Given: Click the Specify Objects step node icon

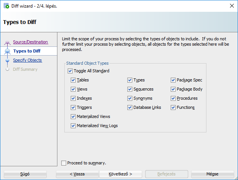Looking at the screenshot, I should click(7, 60).
